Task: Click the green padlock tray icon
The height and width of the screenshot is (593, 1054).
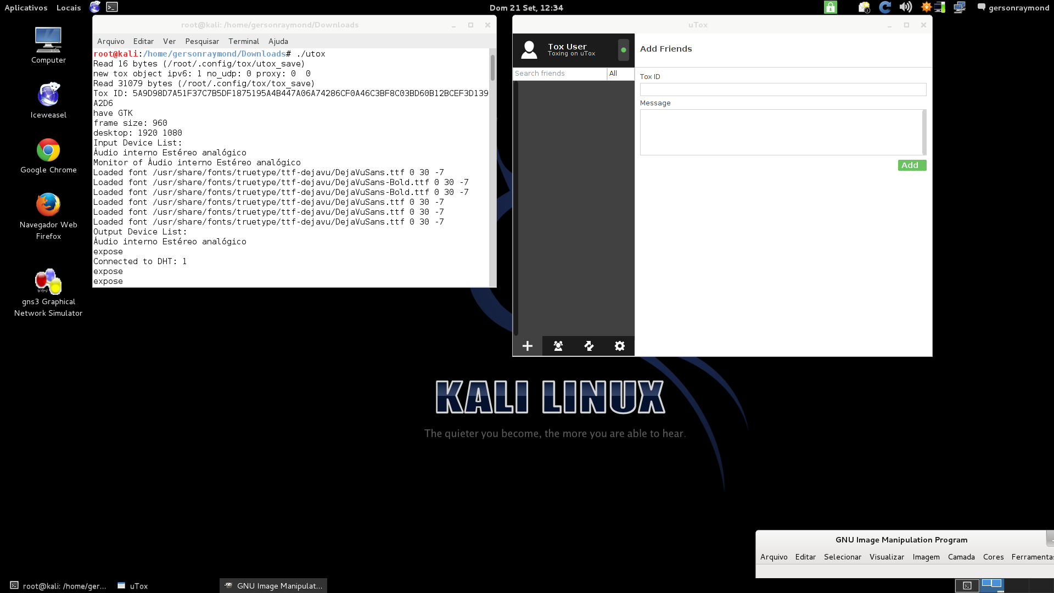Action: click(831, 7)
